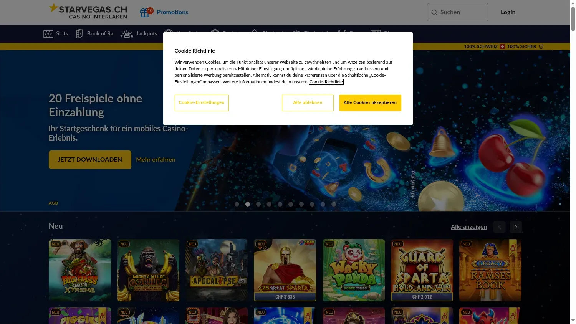Select the active second banner carousel dot

(x=248, y=204)
